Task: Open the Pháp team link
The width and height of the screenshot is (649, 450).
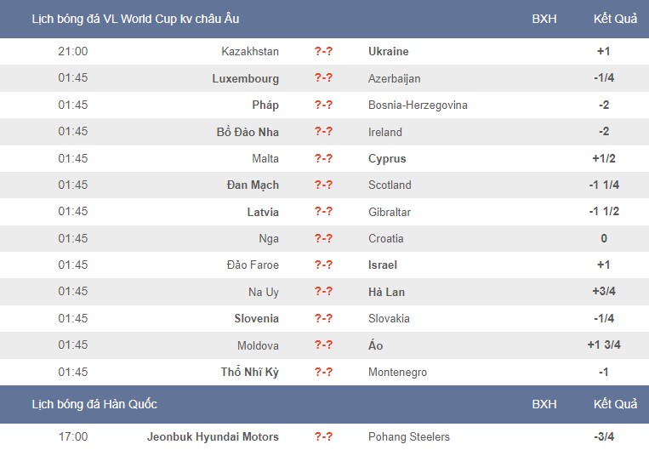Action: tap(265, 105)
